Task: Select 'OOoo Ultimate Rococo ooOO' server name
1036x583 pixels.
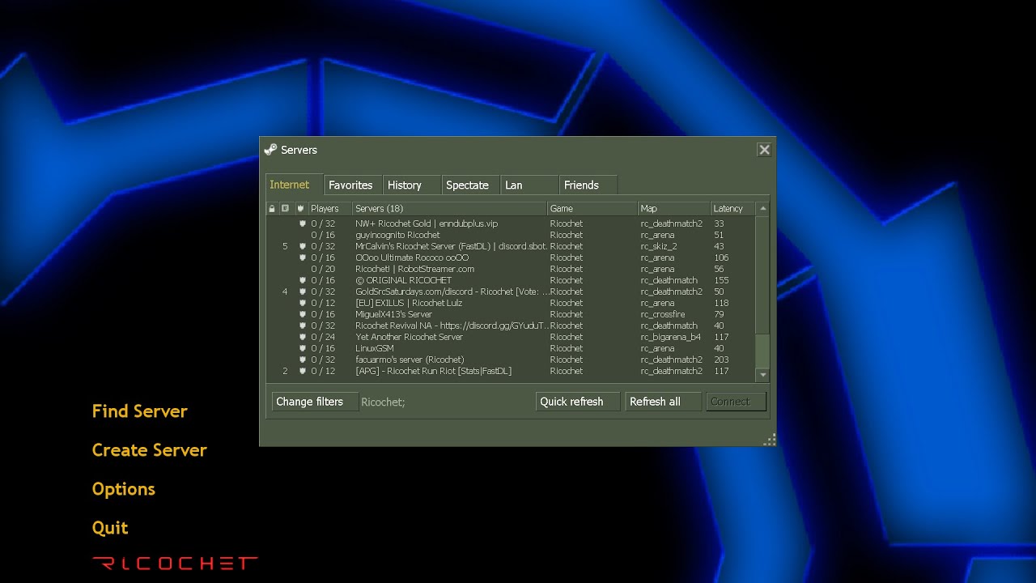Action: 412,257
